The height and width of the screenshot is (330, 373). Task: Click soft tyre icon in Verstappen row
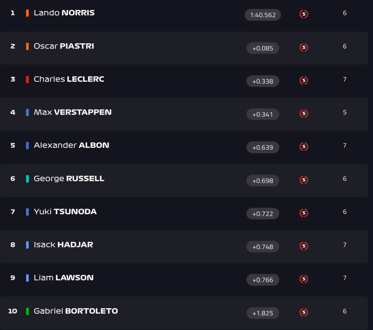pyautogui.click(x=303, y=114)
